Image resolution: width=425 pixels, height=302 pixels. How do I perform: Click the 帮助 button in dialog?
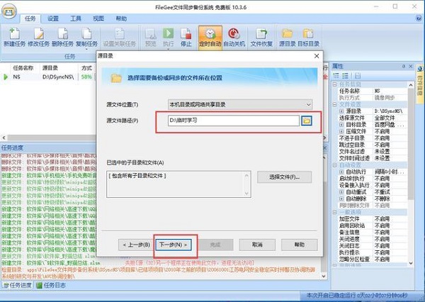point(299,245)
